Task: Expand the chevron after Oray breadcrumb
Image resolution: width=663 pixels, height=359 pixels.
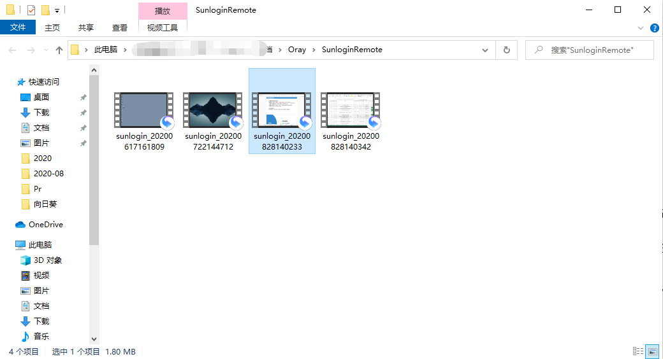Action: (314, 50)
